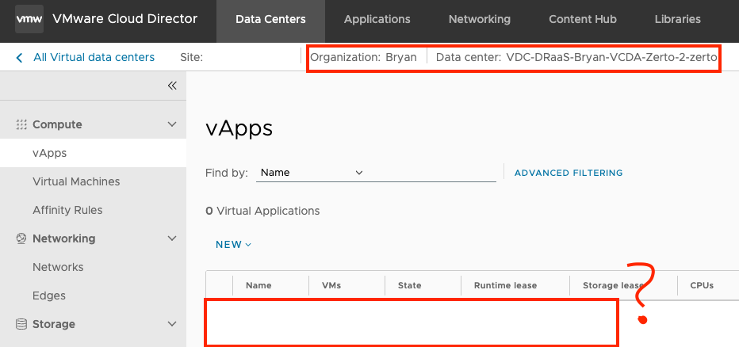Click the VMware Cloud Director title
The width and height of the screenshot is (739, 347).
[x=125, y=19]
